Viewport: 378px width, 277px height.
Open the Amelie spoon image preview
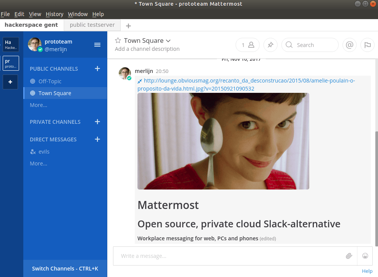(223, 141)
